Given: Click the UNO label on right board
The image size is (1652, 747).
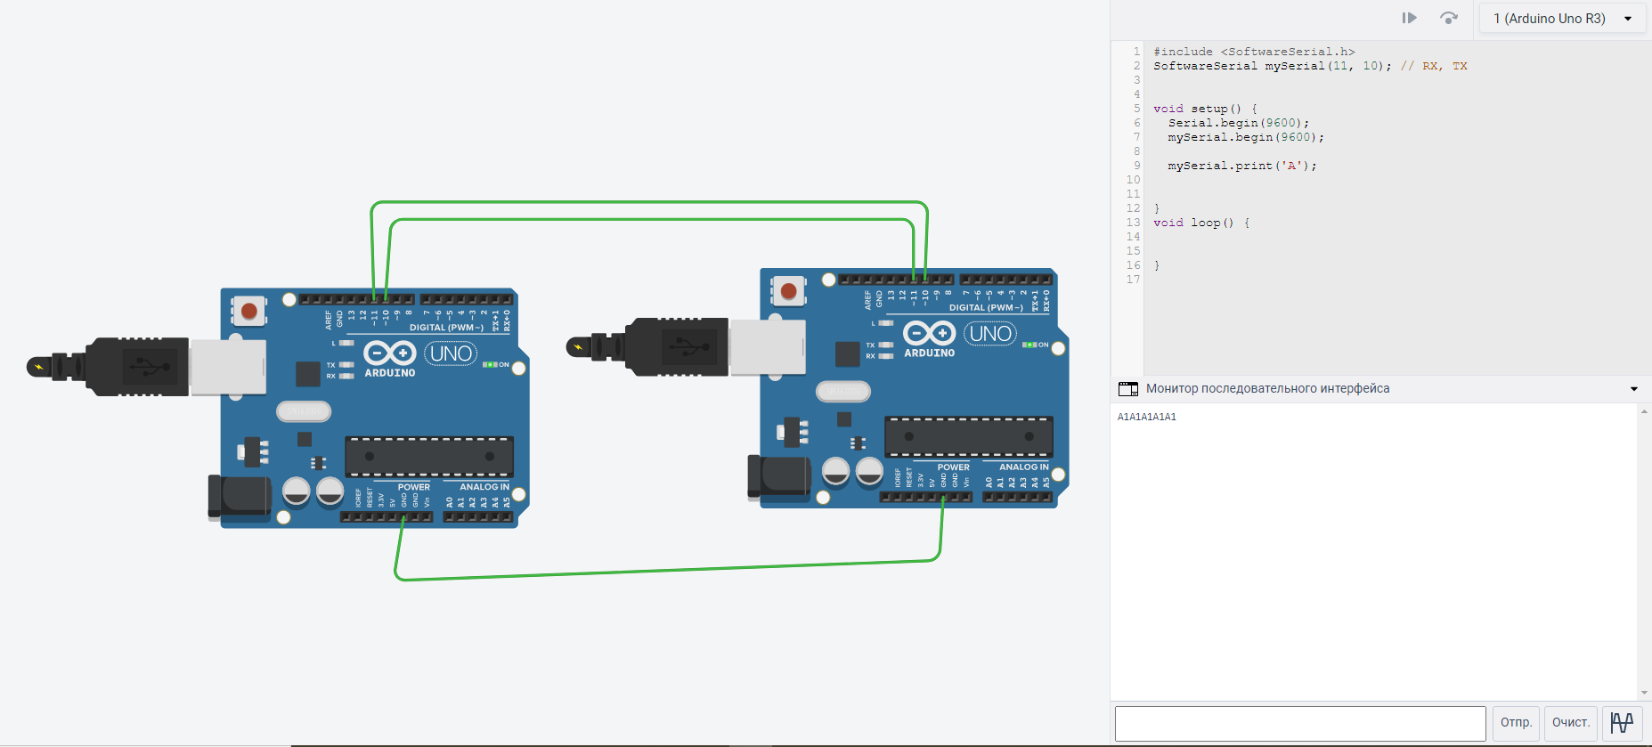Looking at the screenshot, I should [x=990, y=333].
